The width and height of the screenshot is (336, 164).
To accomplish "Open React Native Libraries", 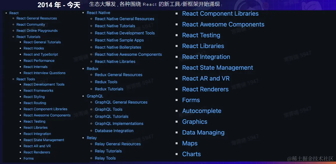I will pos(115,62).
